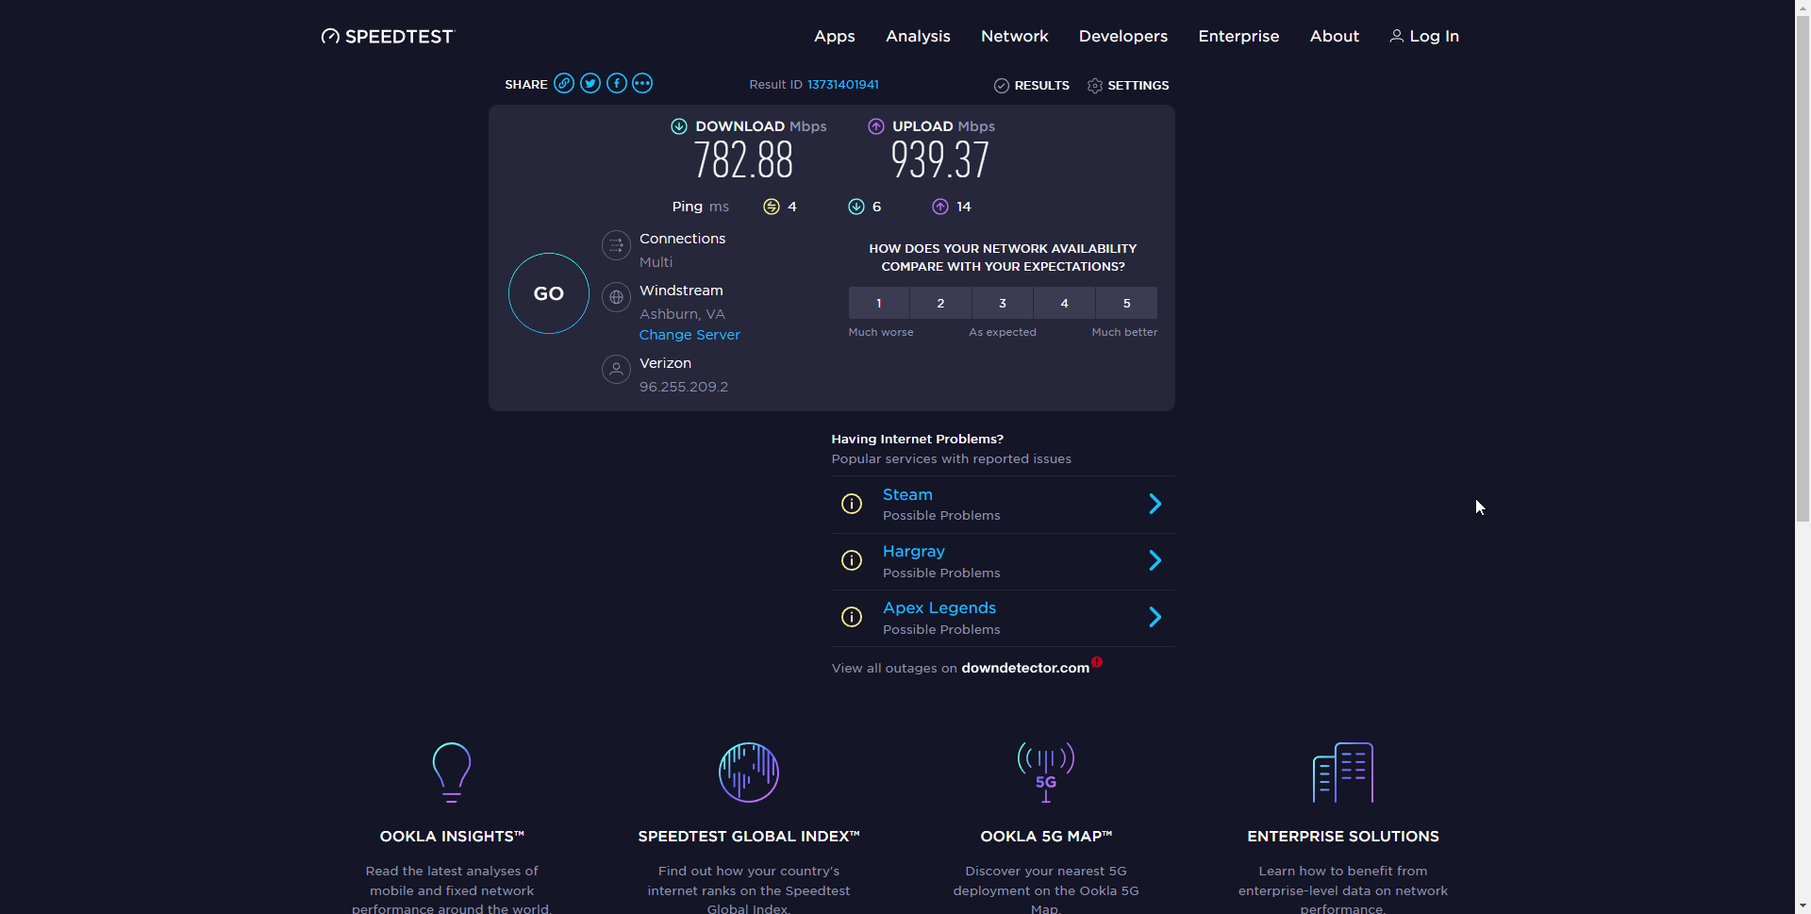The height and width of the screenshot is (914, 1811).
Task: Click the Settings gear icon
Action: (x=1095, y=86)
